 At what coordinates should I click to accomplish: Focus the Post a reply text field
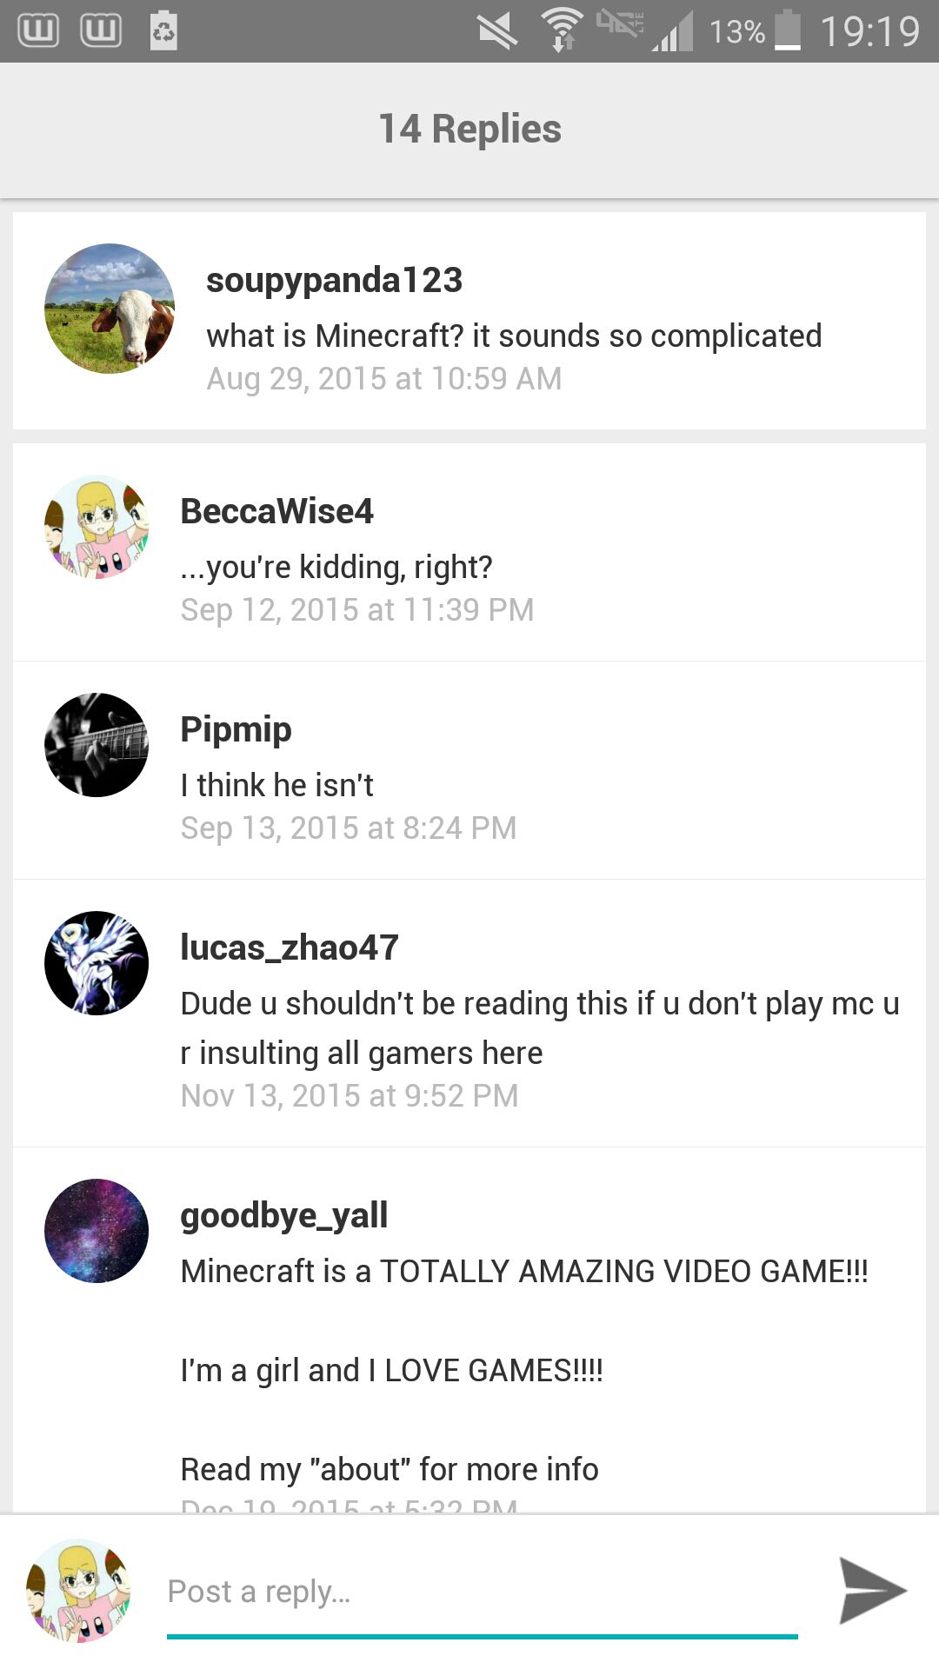pyautogui.click(x=483, y=1593)
